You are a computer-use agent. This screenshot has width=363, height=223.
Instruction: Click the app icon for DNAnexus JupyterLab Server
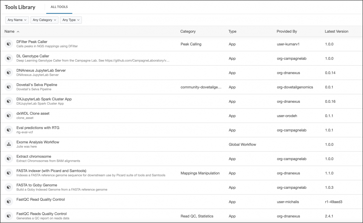tap(9, 73)
